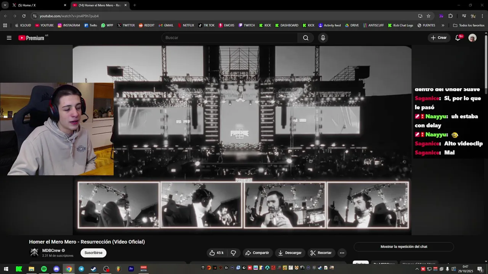488x274 pixels.
Task: Click the Suscribirse button
Action: (x=93, y=253)
